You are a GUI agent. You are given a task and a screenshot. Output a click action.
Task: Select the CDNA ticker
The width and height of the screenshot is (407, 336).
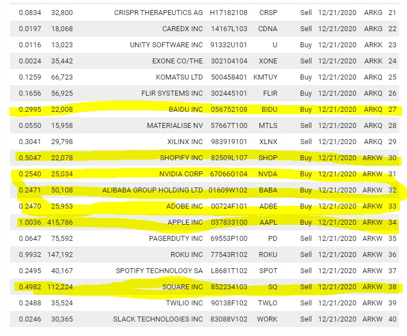pyautogui.click(x=267, y=28)
